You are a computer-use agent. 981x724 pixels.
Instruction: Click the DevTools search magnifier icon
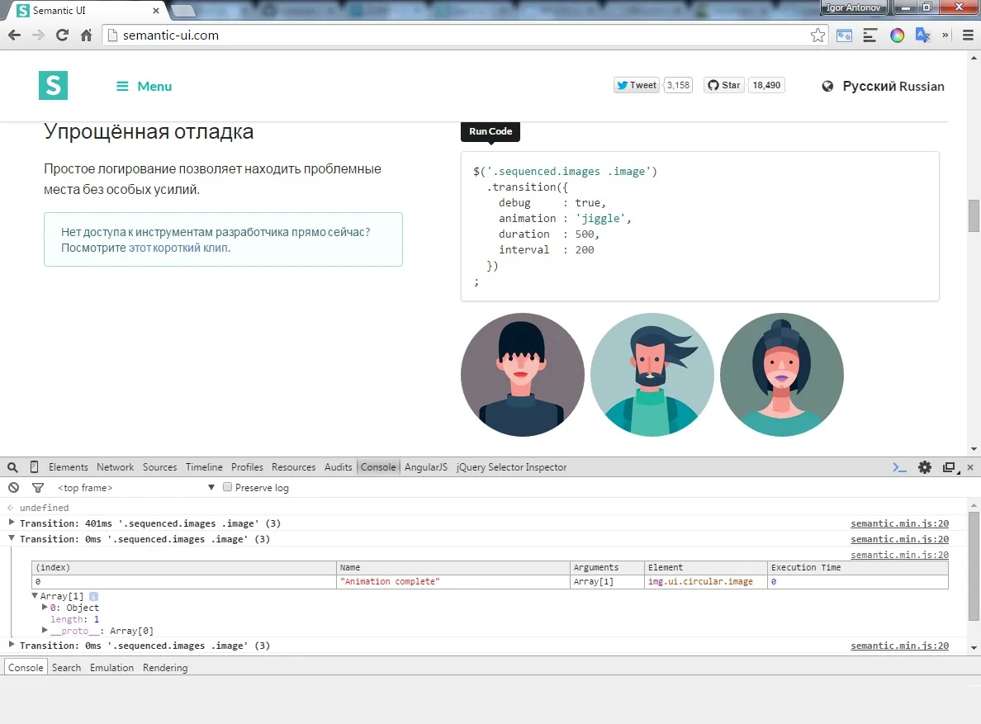tap(12, 467)
